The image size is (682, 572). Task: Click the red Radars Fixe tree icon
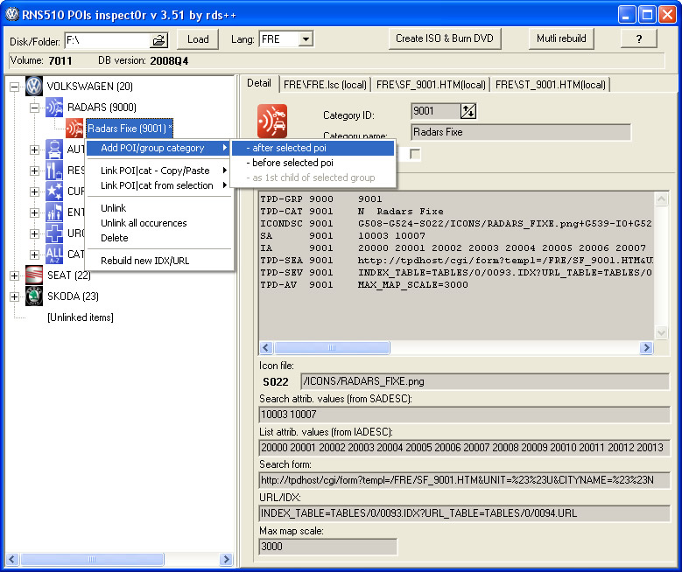point(75,129)
